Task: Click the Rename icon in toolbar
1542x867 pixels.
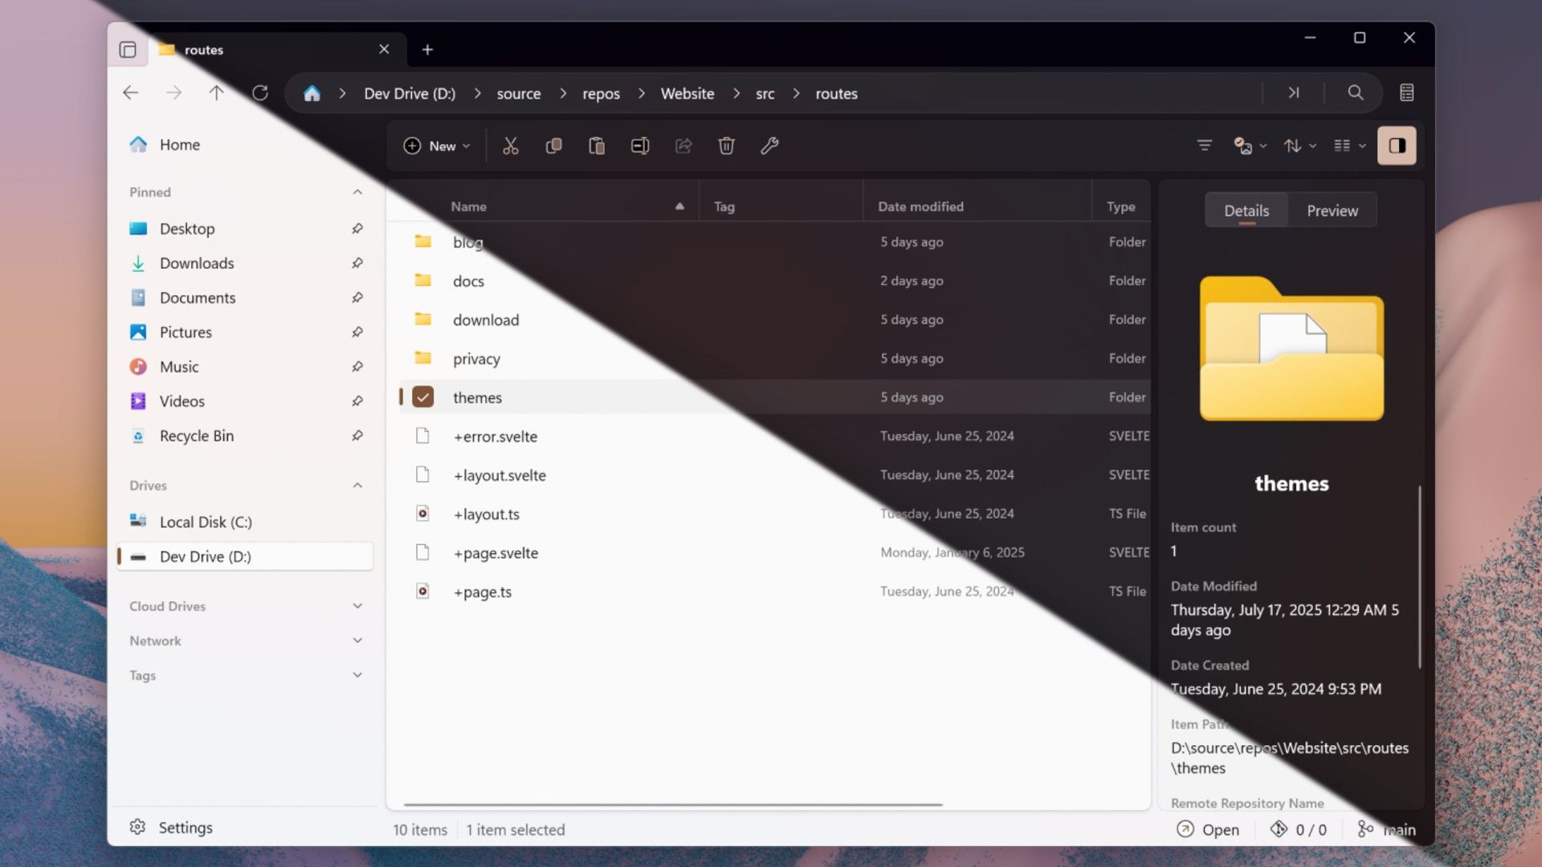Action: pos(640,145)
